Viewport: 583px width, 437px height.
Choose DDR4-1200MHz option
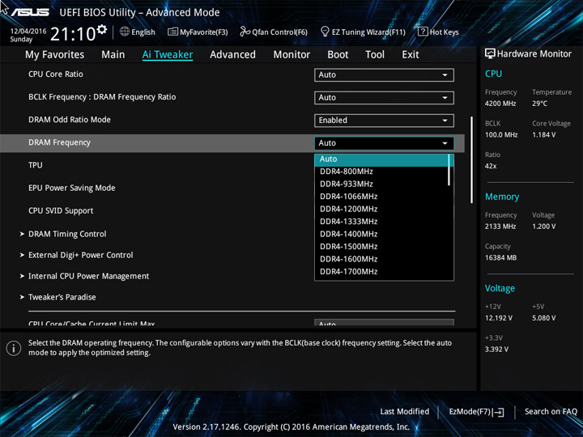(x=382, y=210)
